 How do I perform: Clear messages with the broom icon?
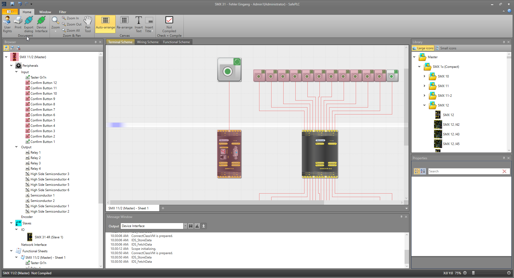click(x=197, y=226)
